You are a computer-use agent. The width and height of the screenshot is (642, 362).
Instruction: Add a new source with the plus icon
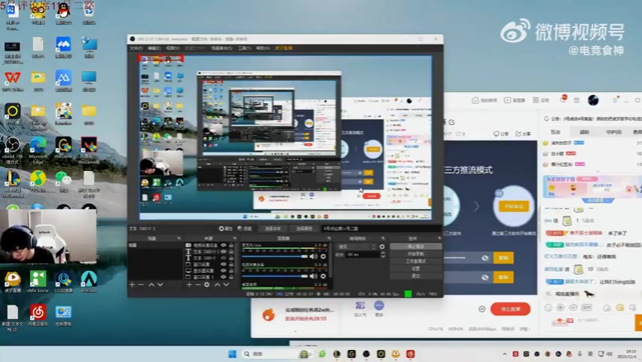tap(188, 284)
